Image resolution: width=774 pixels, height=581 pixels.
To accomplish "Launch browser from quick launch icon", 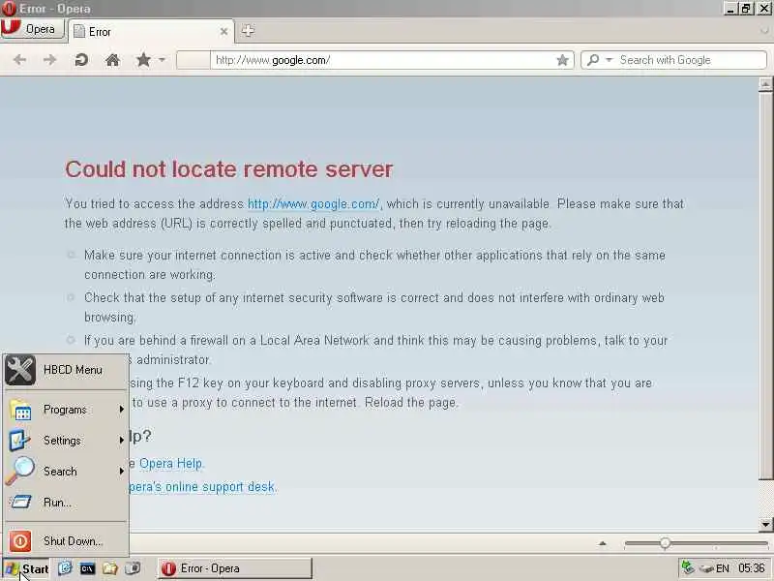I will tap(65, 568).
